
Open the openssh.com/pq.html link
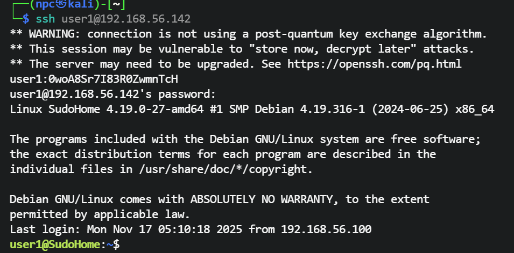click(x=375, y=64)
